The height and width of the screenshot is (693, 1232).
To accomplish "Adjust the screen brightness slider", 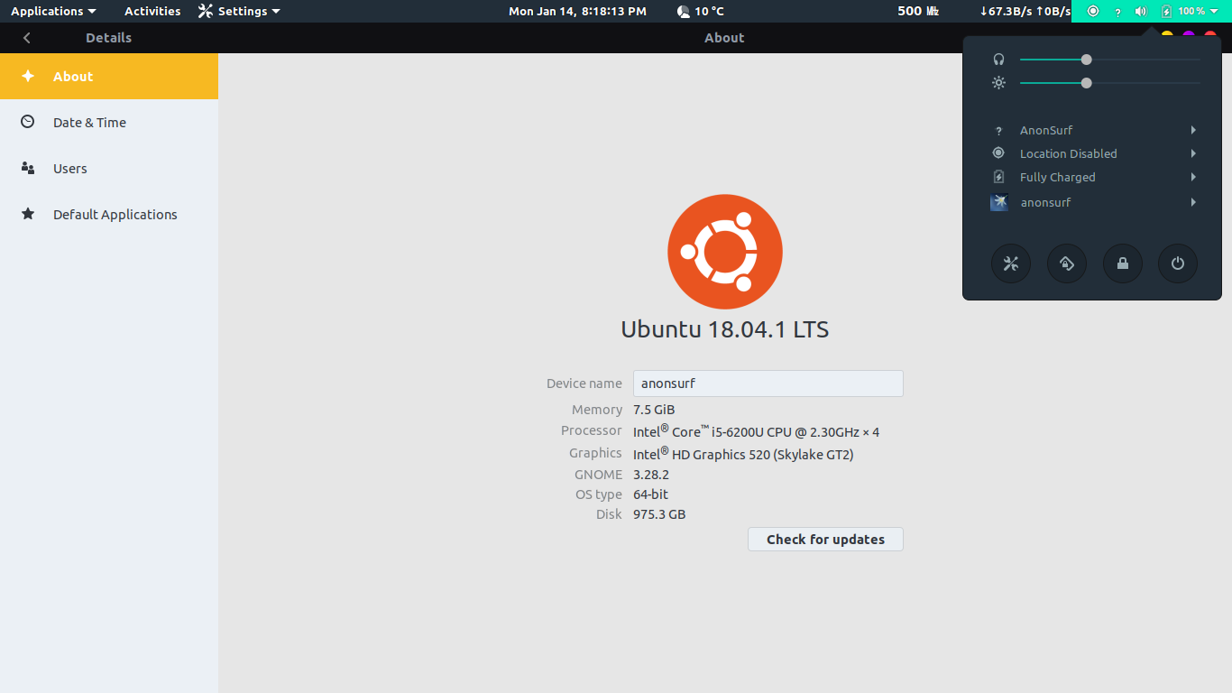I will [x=1109, y=83].
